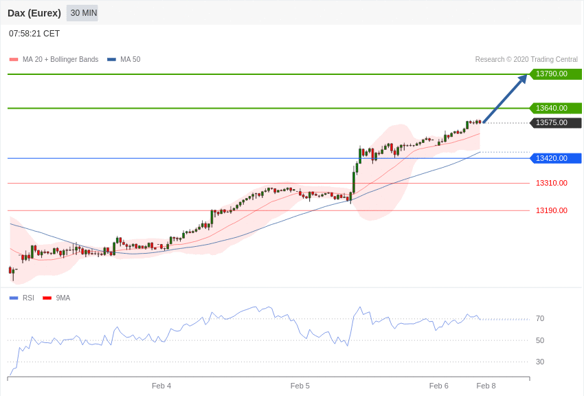Click the MA 50 legend label
Viewport: 584px width, 396px height.
coord(131,59)
